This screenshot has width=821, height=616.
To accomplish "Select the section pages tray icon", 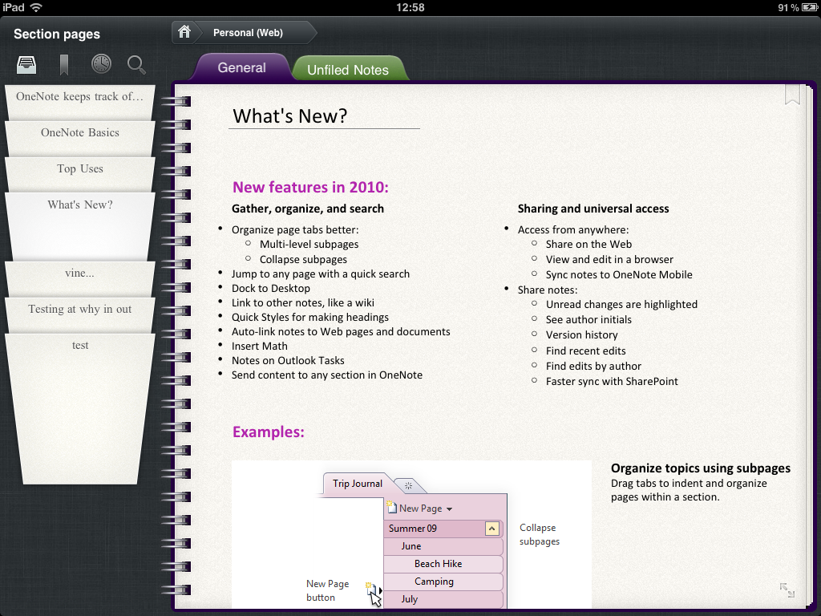I will [26, 64].
